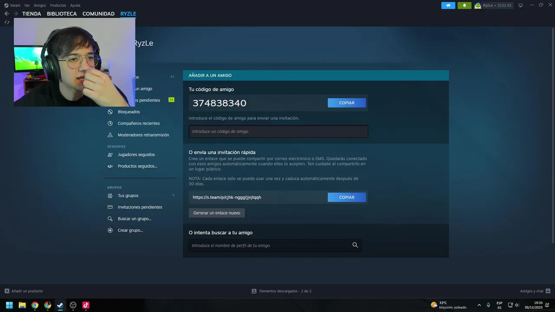Click the Jugadores seguidos icon

tap(110, 154)
